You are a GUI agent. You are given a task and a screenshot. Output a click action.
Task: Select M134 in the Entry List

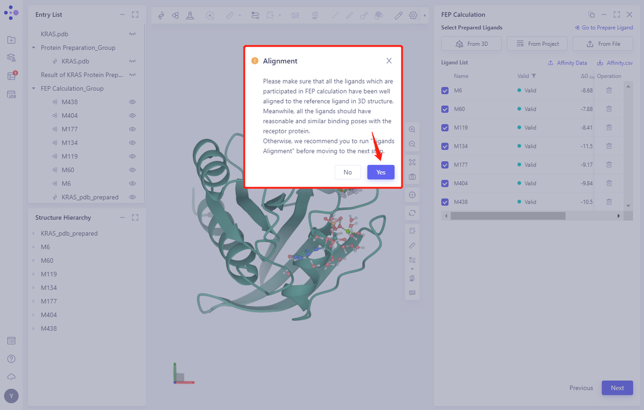click(69, 143)
